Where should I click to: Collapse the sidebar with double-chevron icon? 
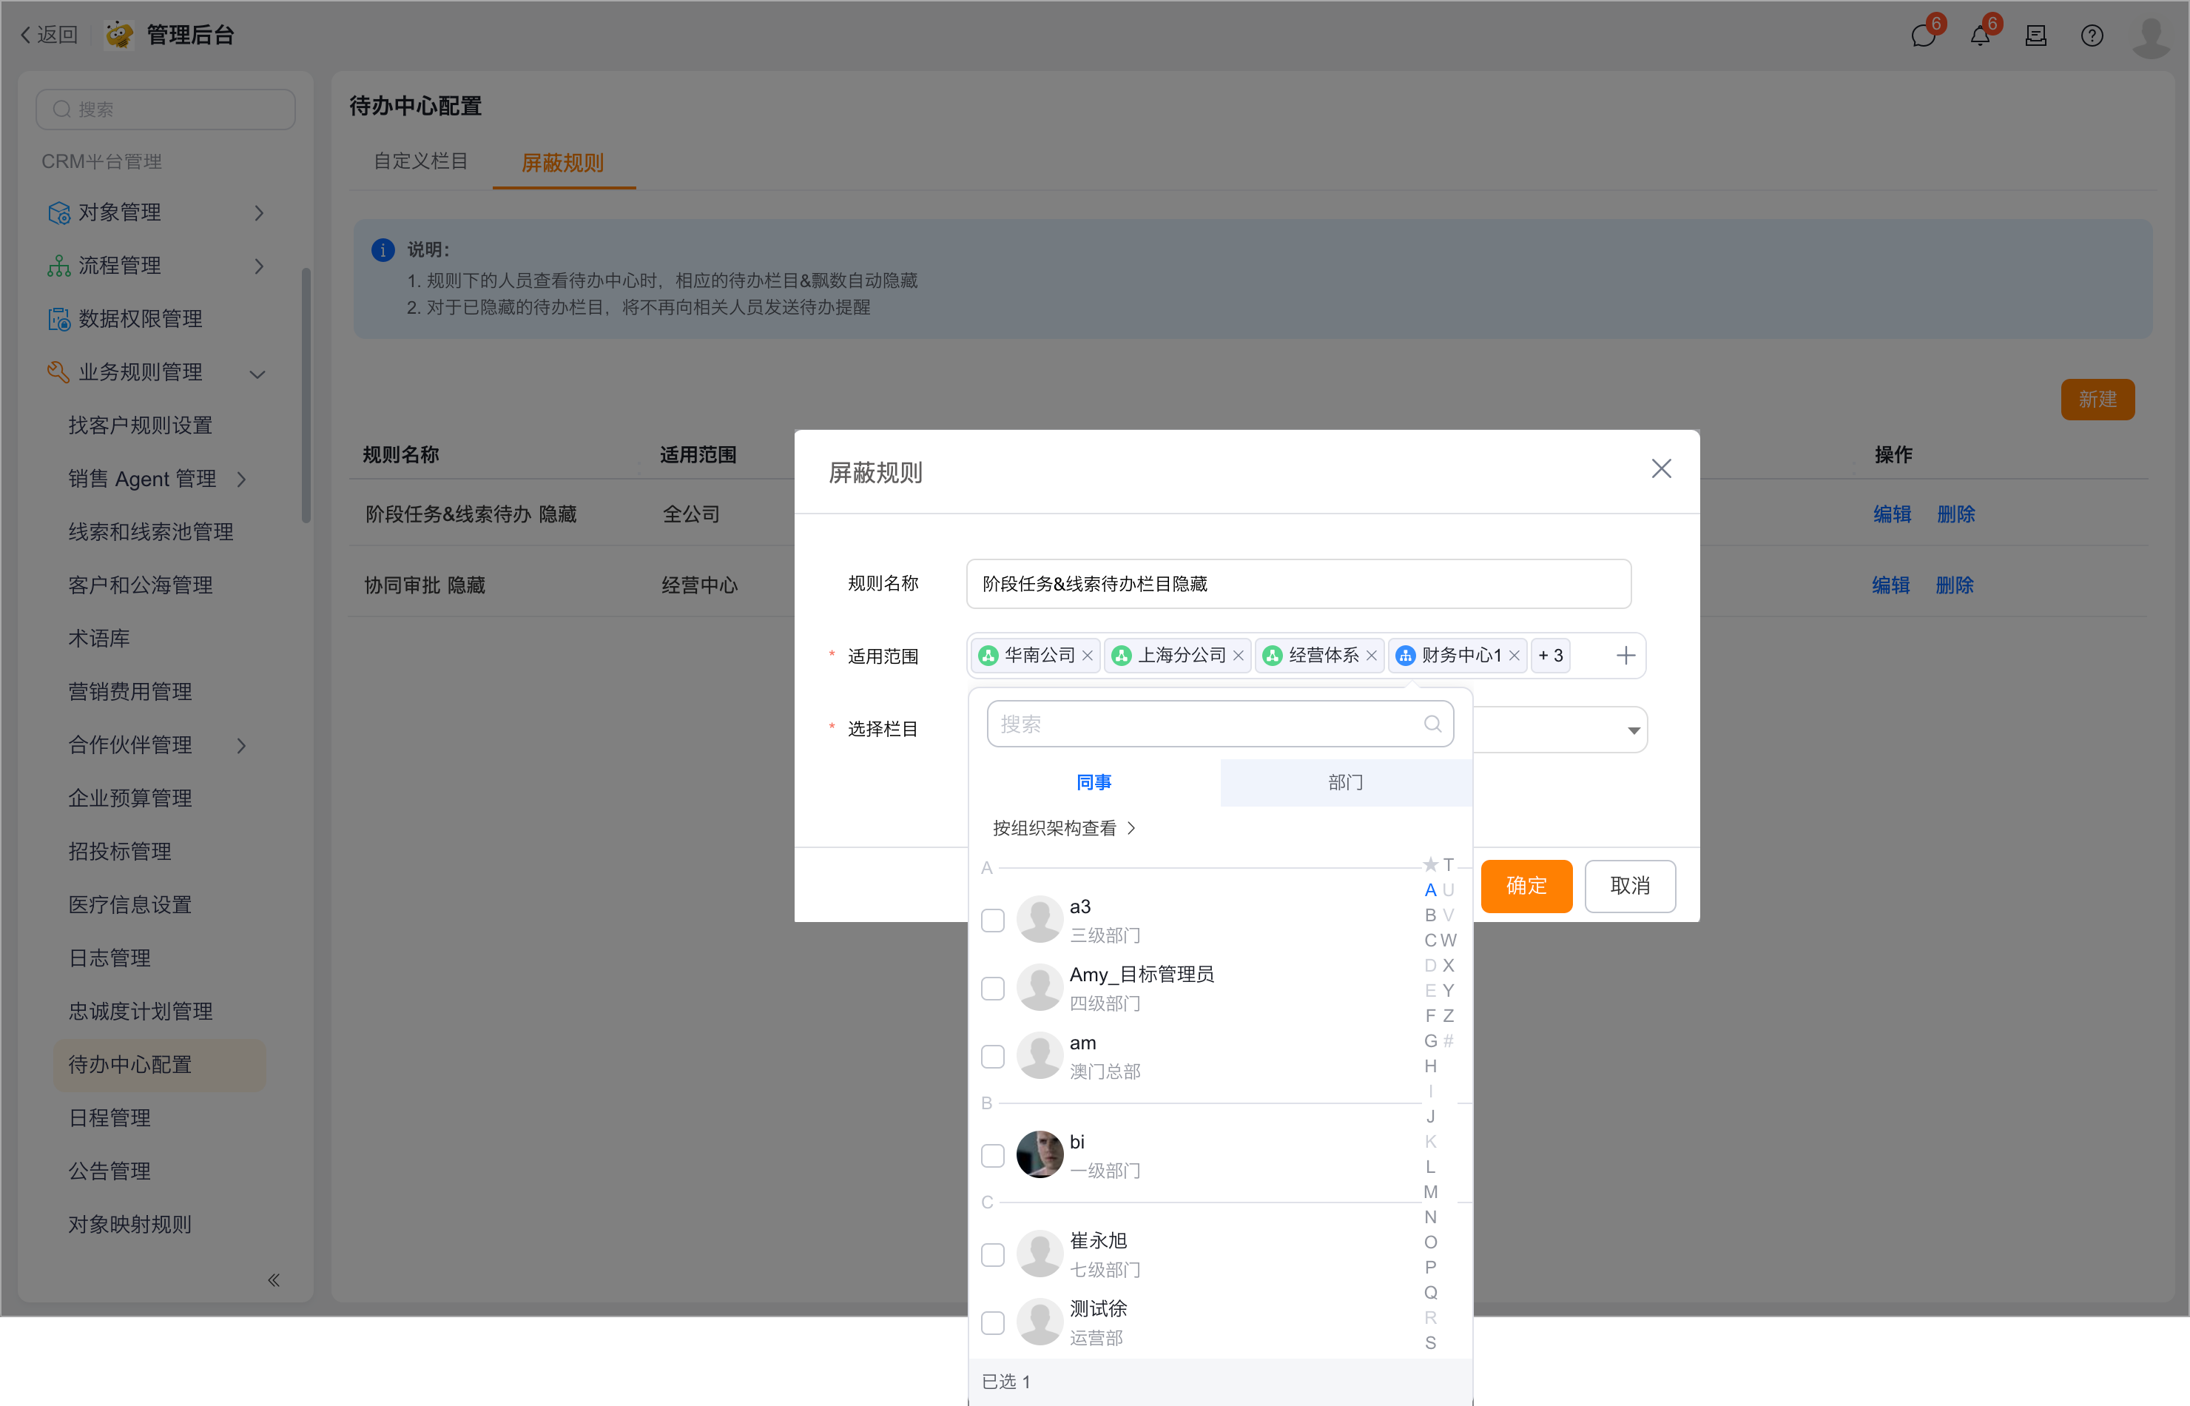[274, 1280]
